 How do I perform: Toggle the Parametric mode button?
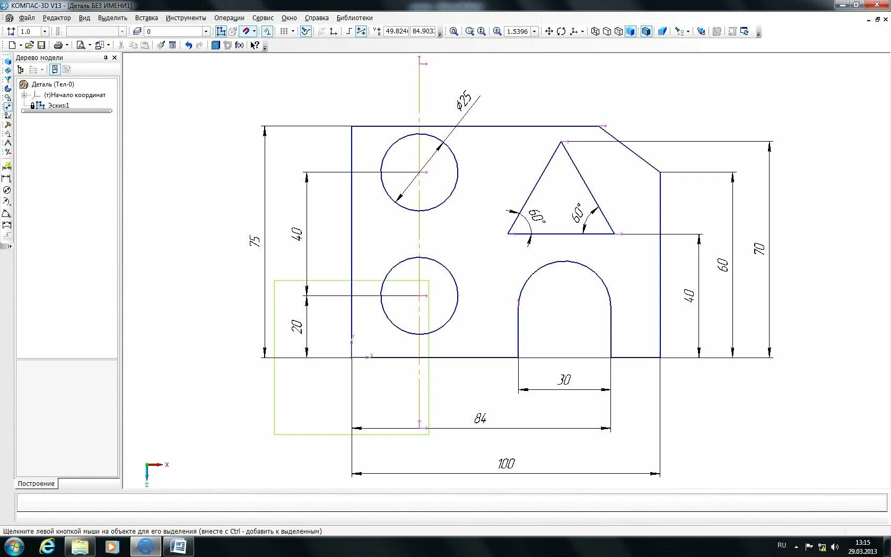click(x=267, y=31)
